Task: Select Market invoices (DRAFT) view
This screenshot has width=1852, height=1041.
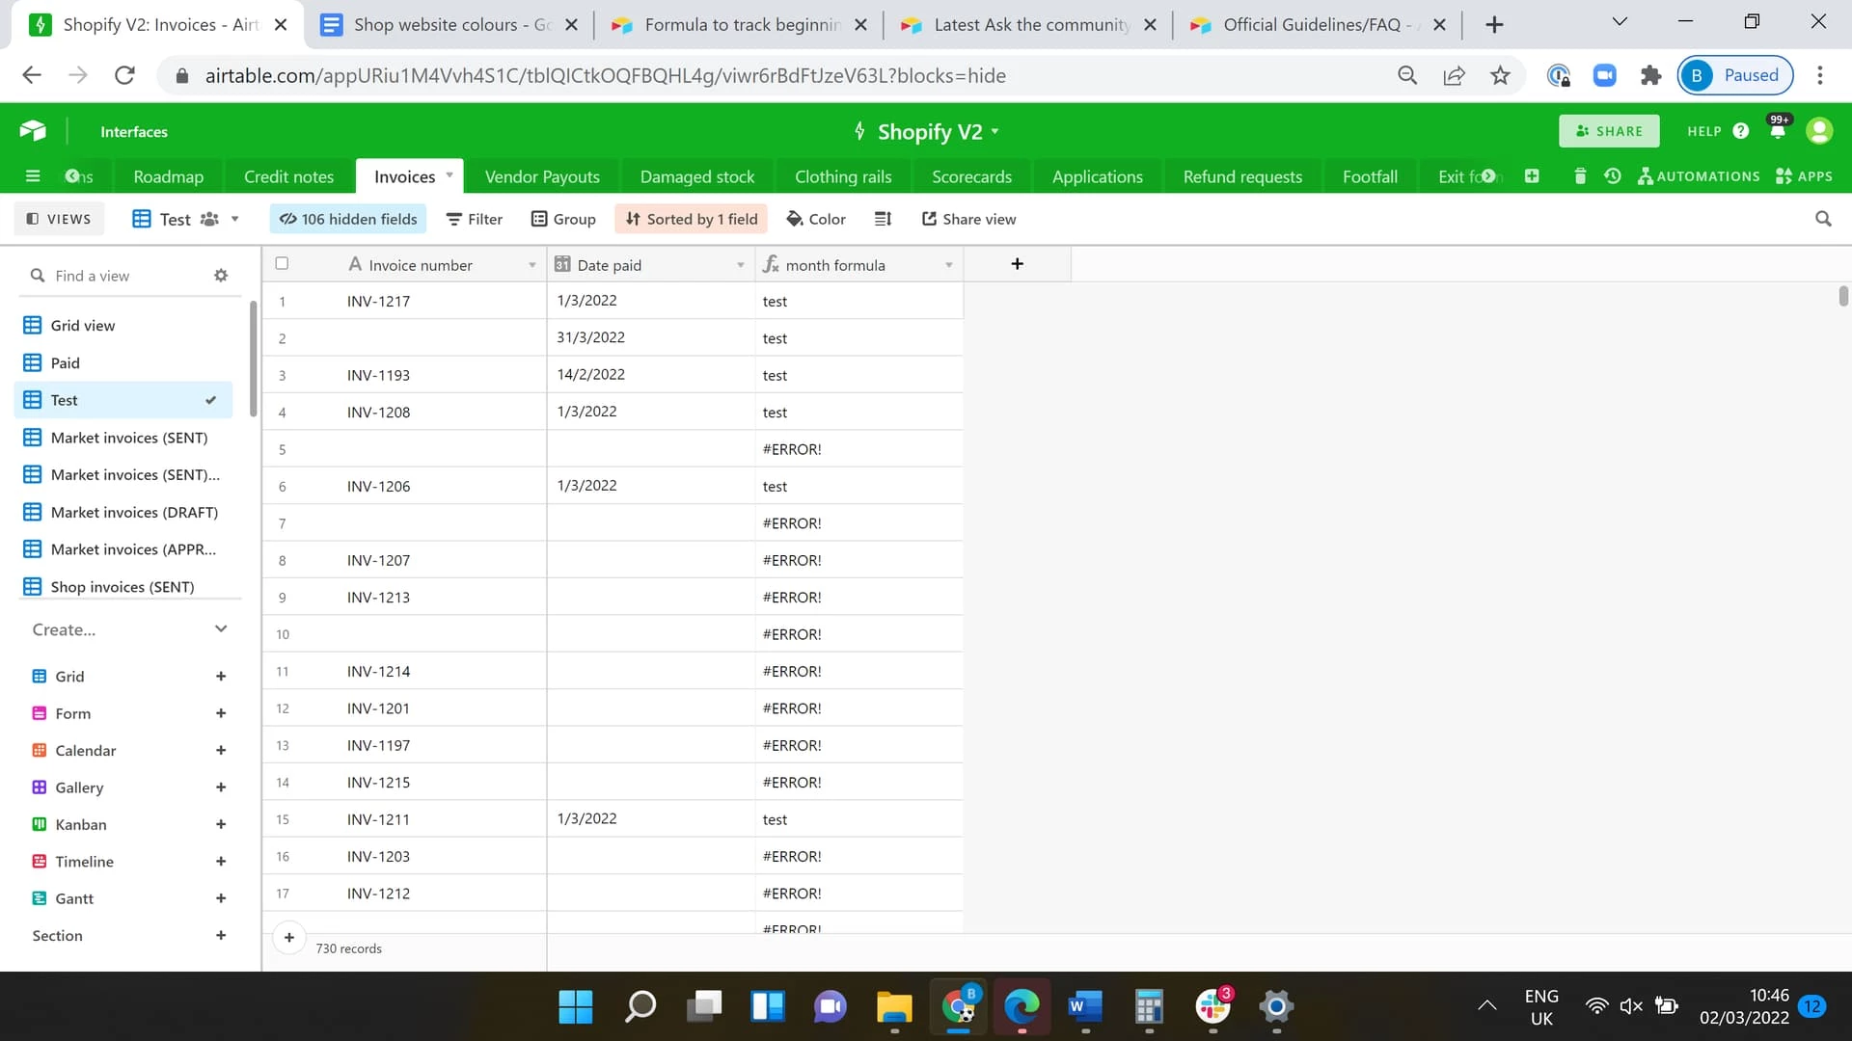Action: click(123, 512)
